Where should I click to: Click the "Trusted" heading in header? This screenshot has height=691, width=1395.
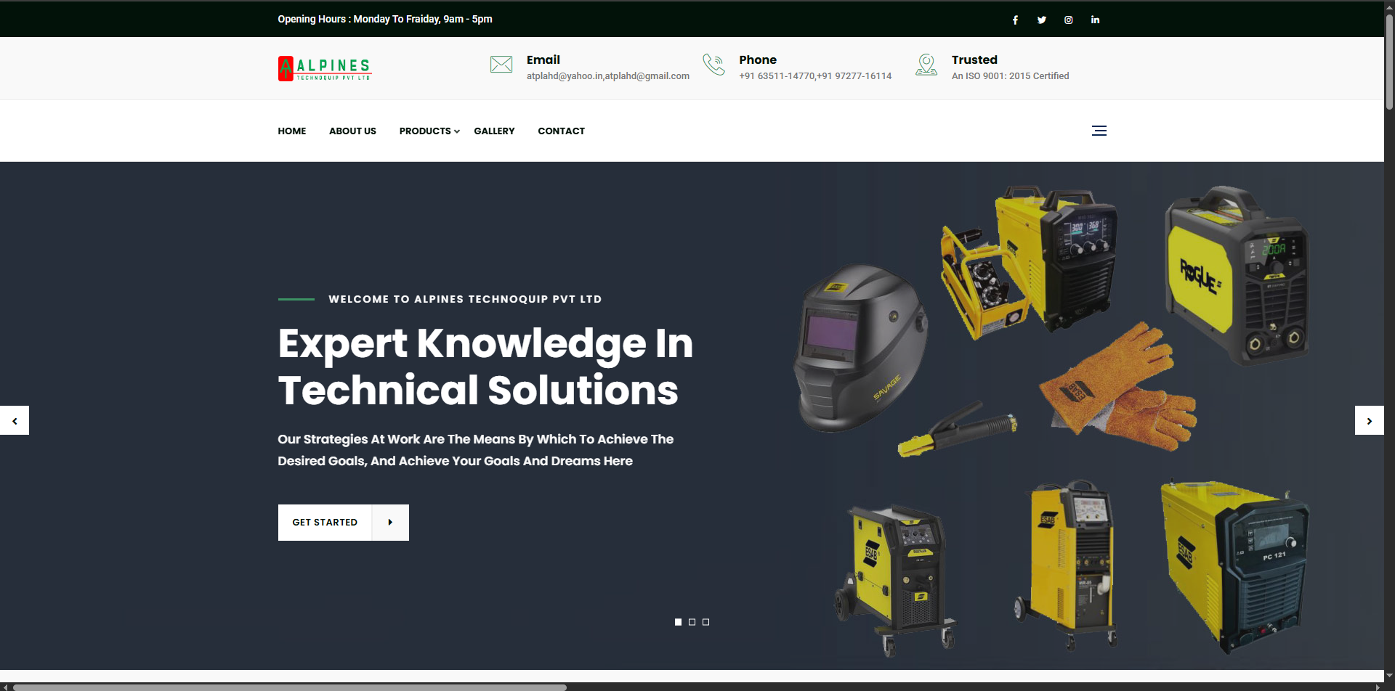pyautogui.click(x=974, y=60)
